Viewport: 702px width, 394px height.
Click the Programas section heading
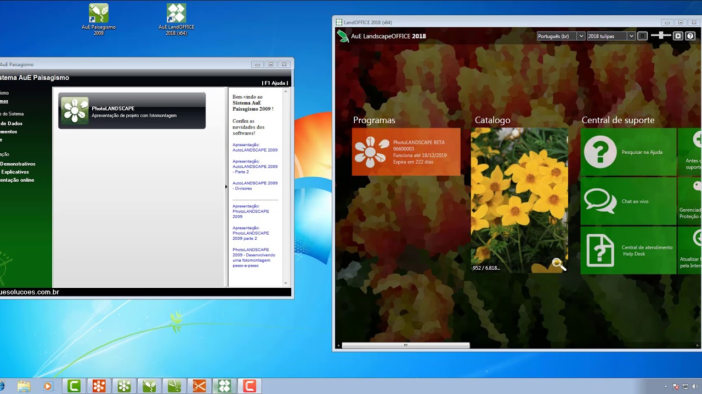coord(374,120)
